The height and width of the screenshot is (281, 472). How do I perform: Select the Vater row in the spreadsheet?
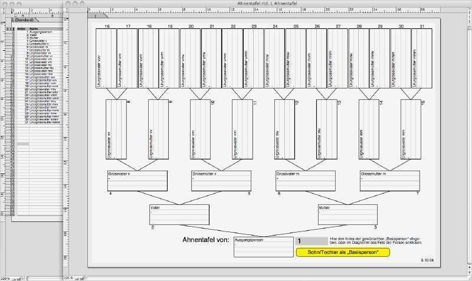pos(40,35)
